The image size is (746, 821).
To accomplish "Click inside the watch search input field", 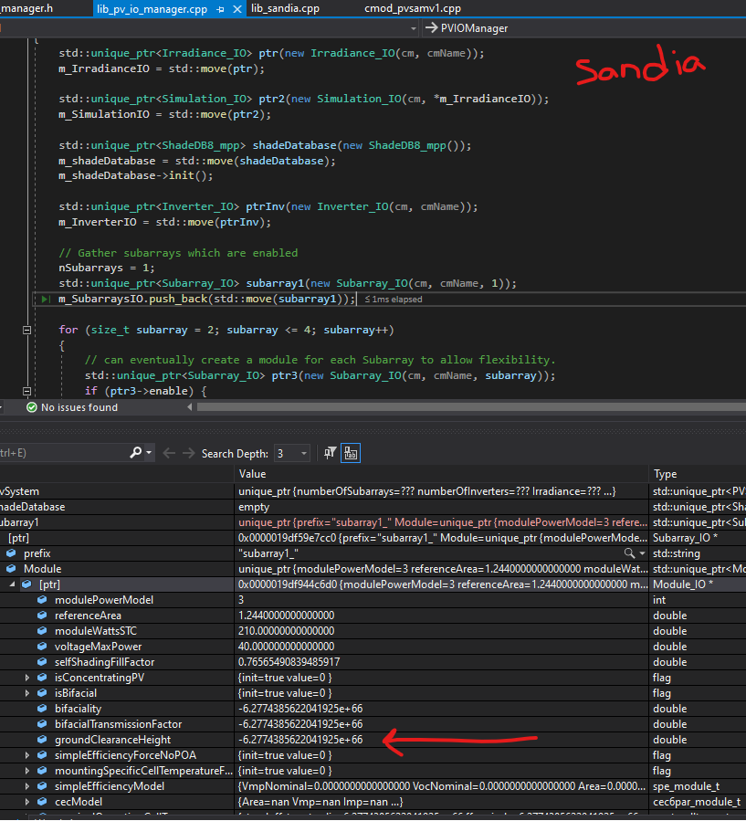I will coord(64,452).
